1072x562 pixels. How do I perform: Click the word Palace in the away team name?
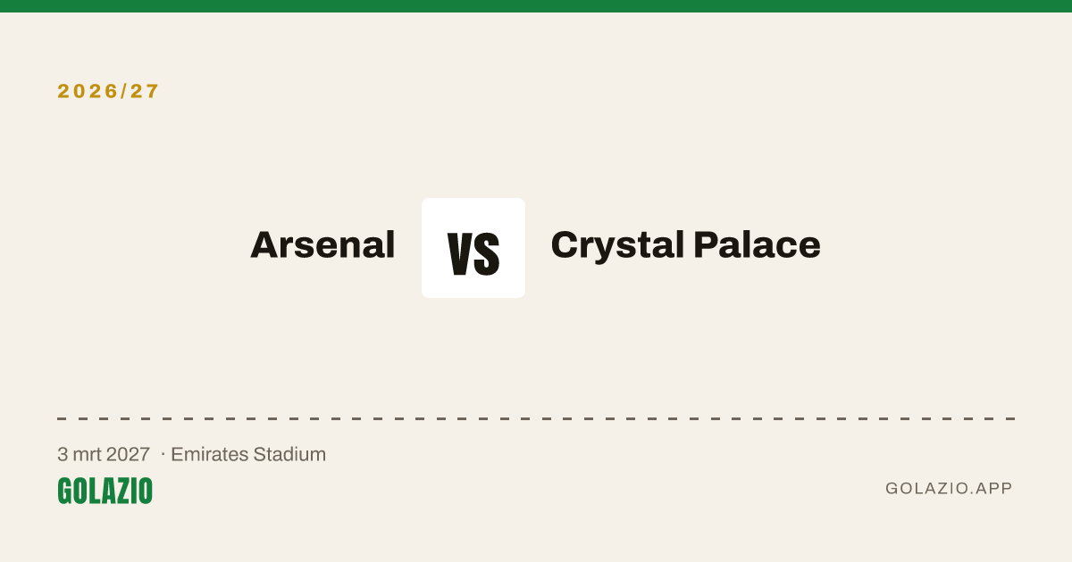pos(757,244)
